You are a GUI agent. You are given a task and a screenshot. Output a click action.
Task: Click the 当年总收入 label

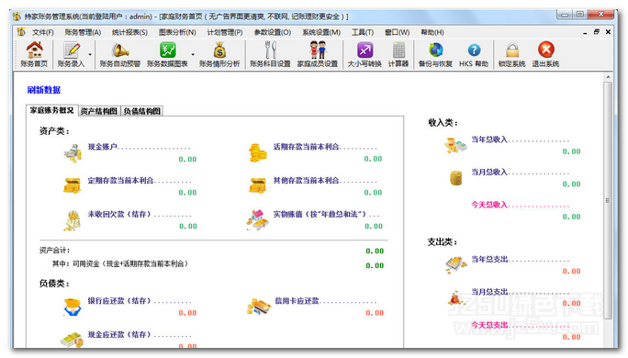point(489,139)
